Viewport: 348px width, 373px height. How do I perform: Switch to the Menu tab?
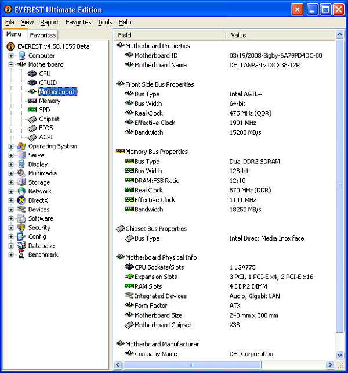pyautogui.click(x=14, y=34)
